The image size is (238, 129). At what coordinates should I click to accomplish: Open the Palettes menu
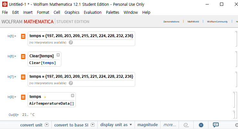(x=112, y=12)
